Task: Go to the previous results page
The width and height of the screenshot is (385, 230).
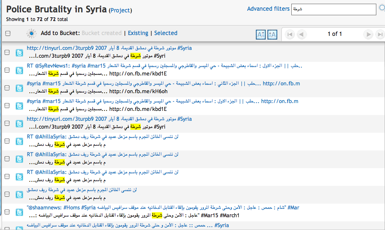Action: pos(301,34)
